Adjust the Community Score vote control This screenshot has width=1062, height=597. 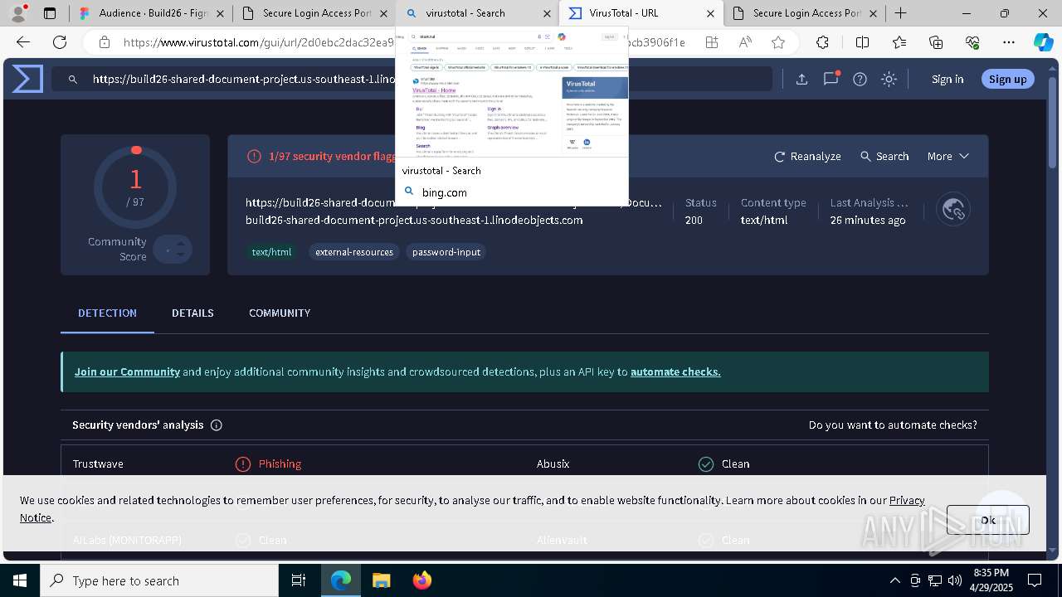[173, 250]
